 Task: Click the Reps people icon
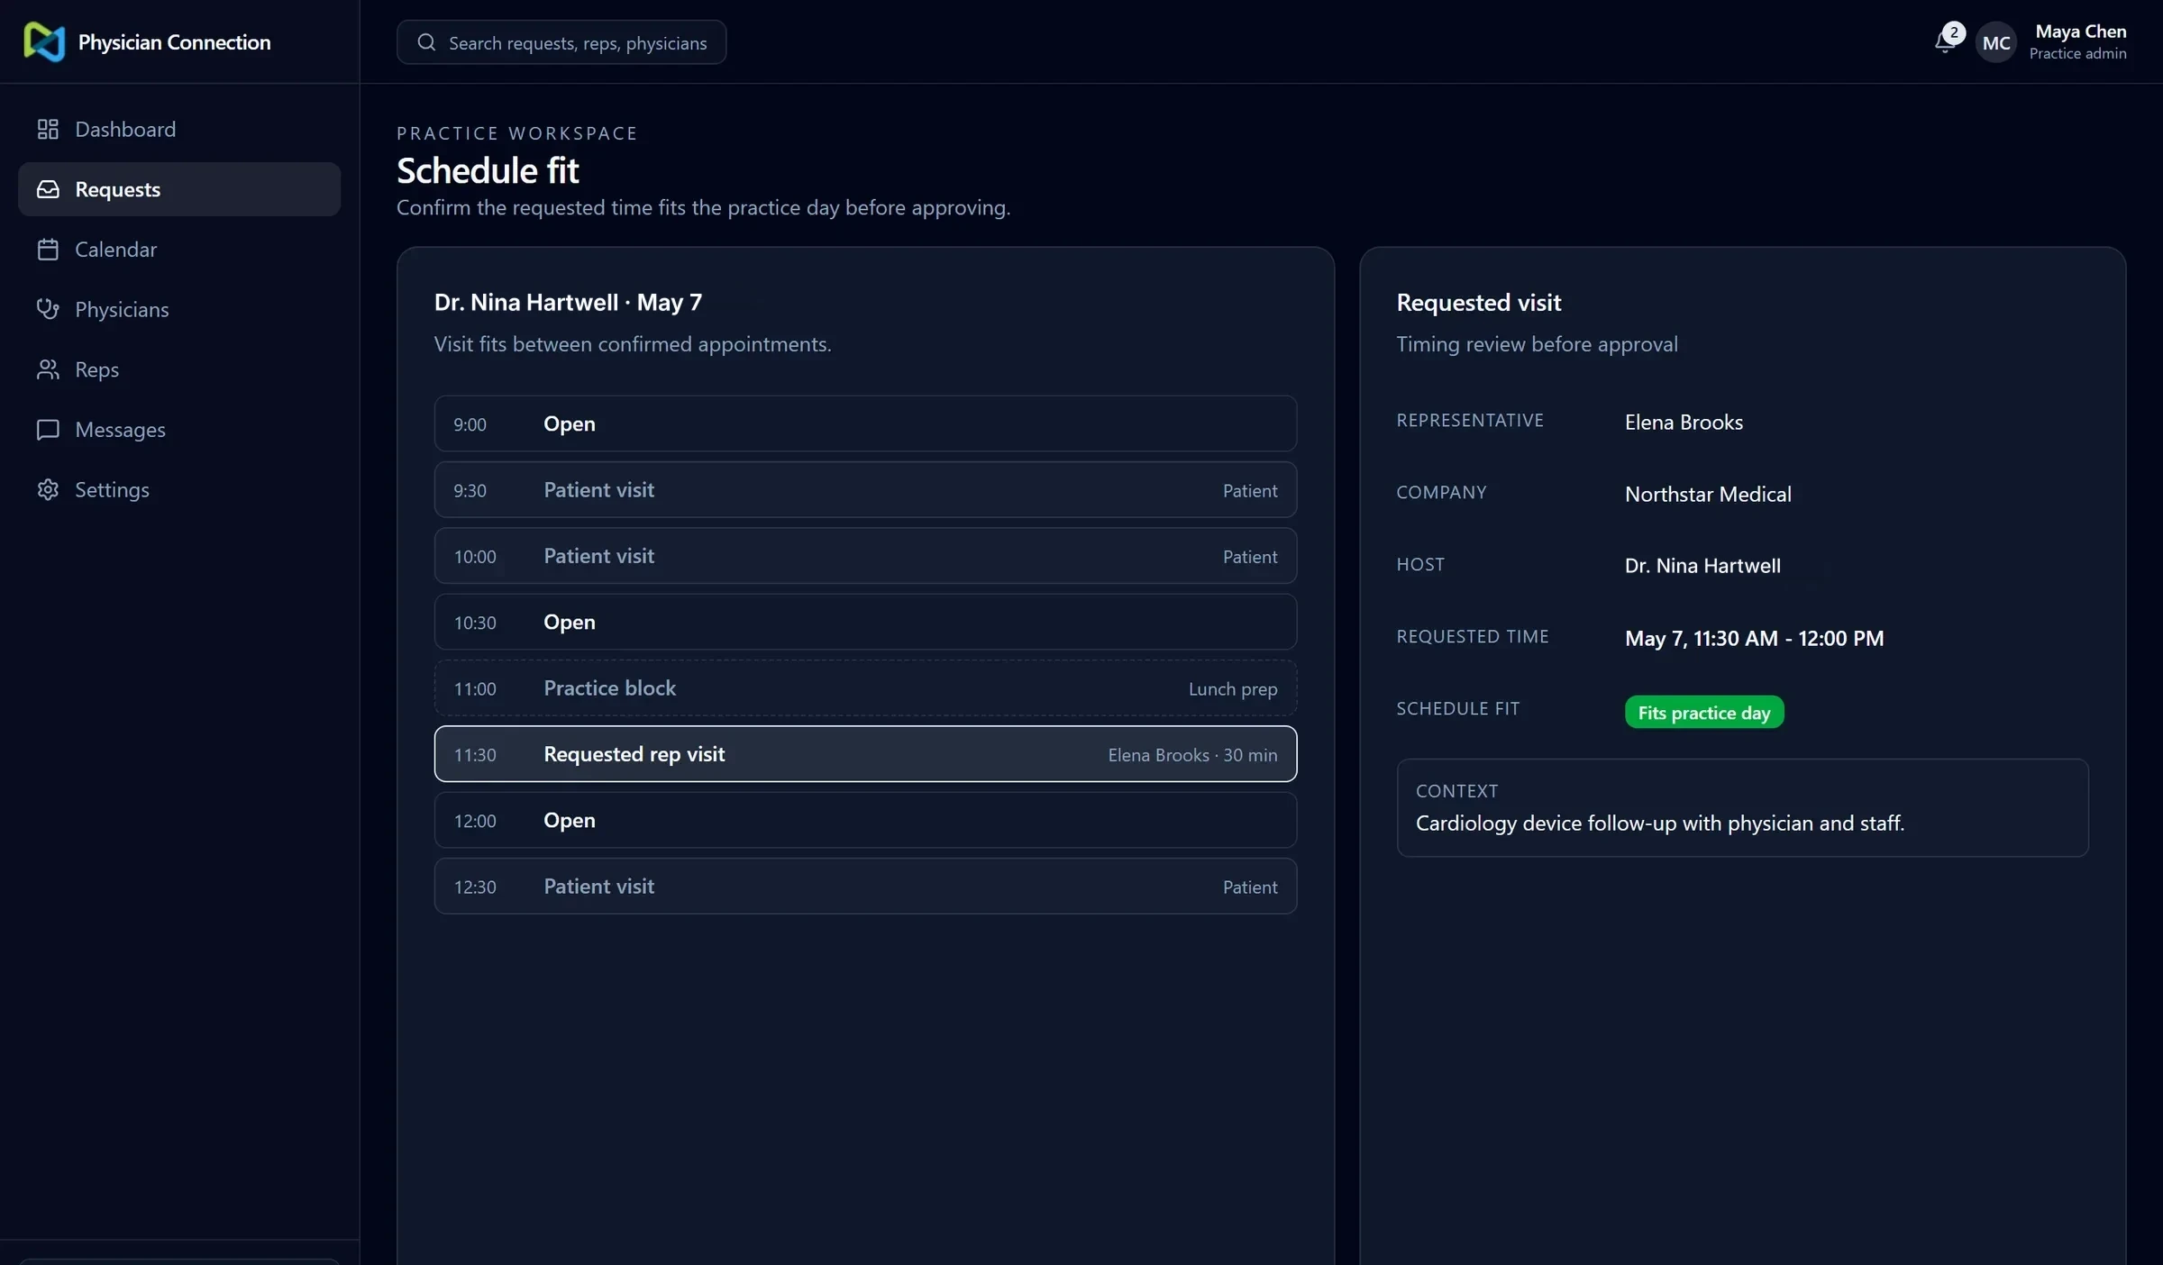point(48,369)
